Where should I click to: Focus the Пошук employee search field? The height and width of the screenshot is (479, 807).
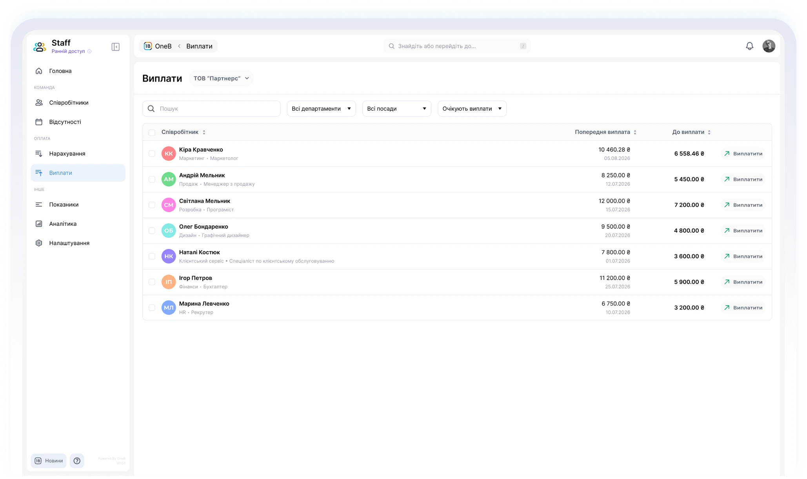tap(211, 109)
